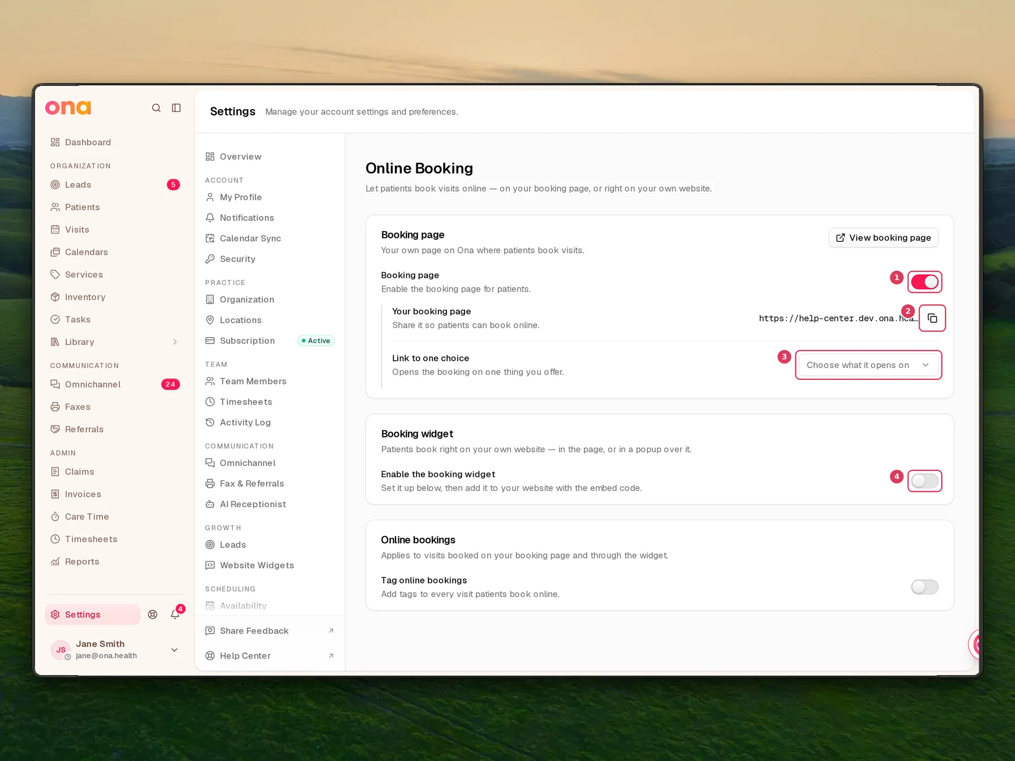Collapse the sidebar using the panel icon
Screen dimensions: 1015x761
(x=177, y=108)
